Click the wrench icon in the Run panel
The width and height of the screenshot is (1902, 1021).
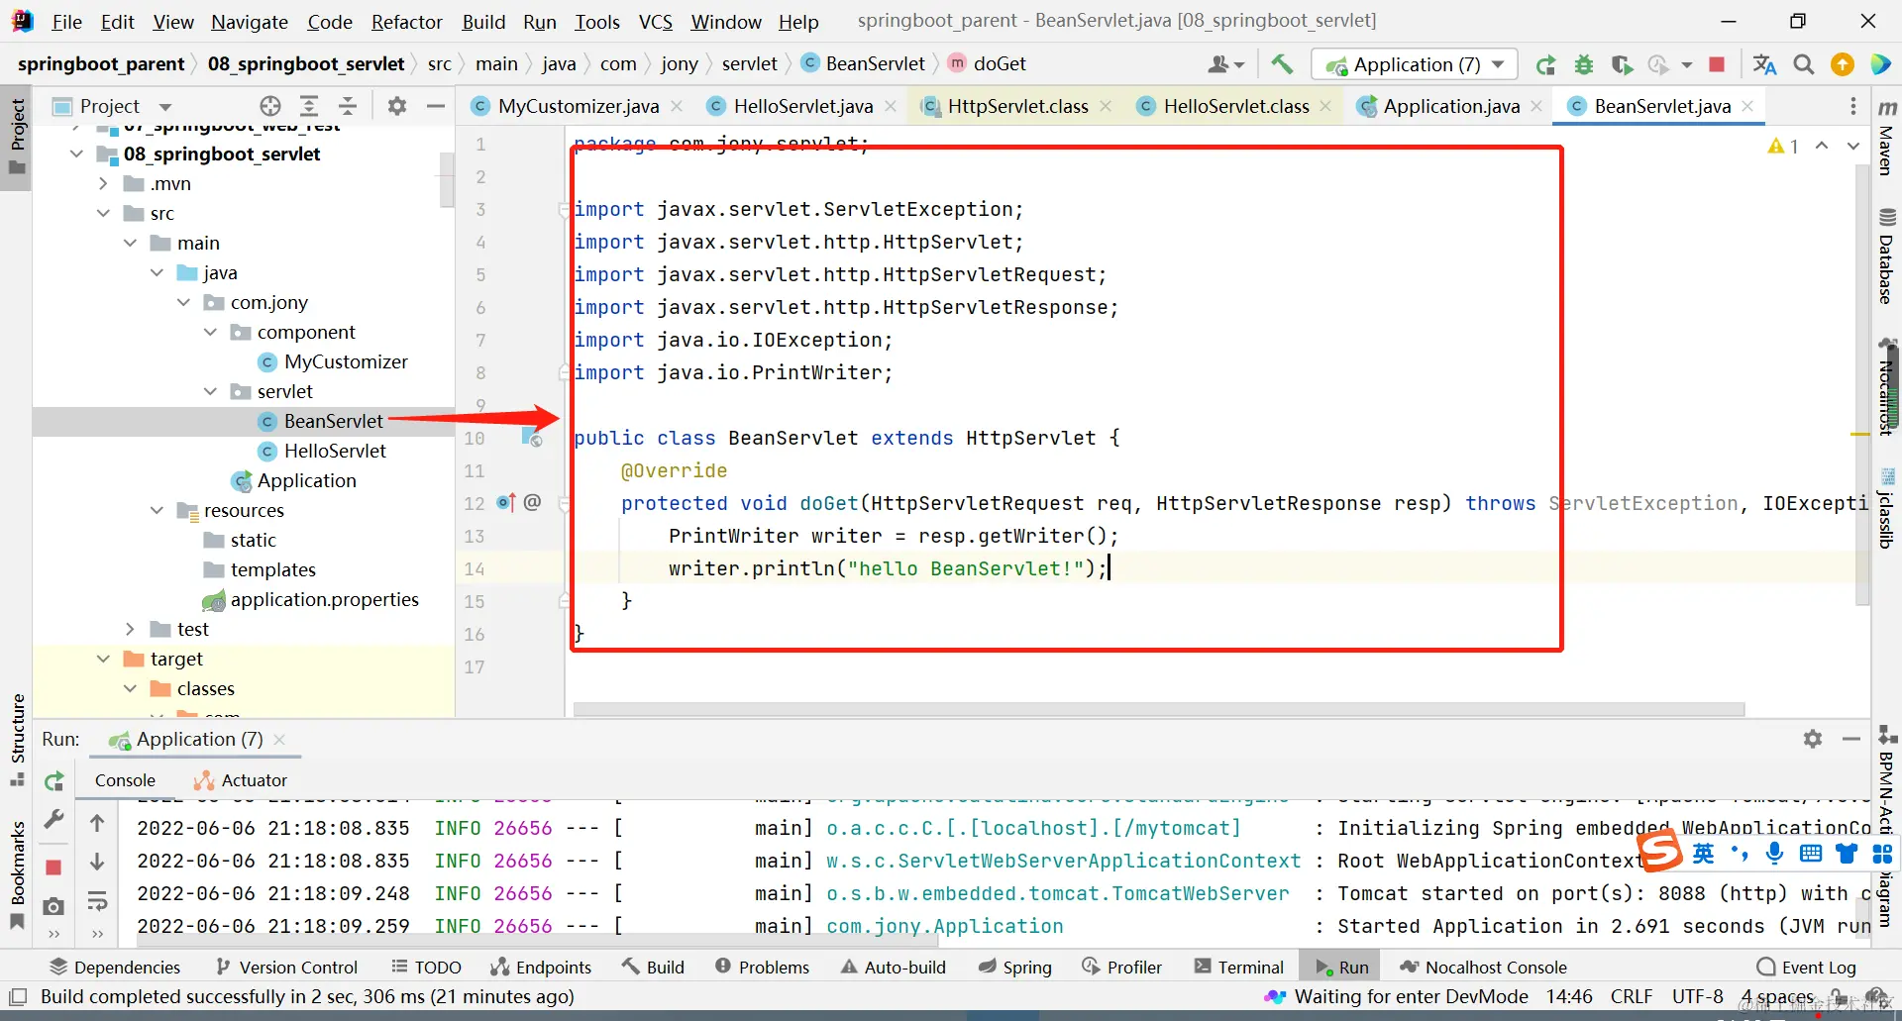click(x=54, y=820)
